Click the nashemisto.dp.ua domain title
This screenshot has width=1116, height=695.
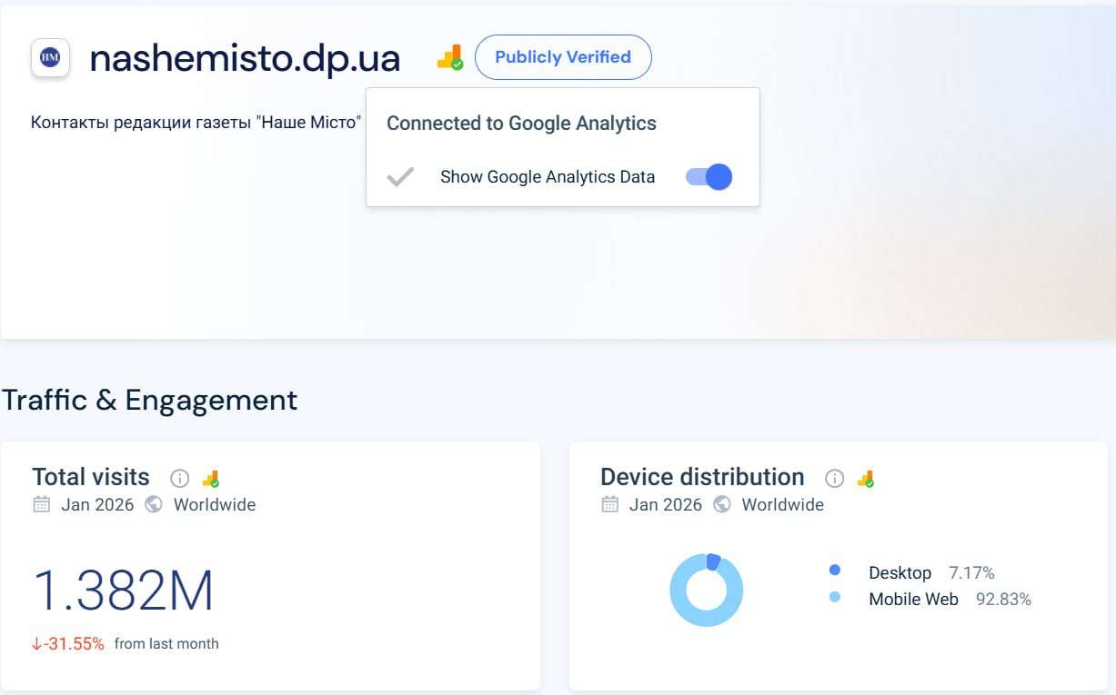[245, 58]
